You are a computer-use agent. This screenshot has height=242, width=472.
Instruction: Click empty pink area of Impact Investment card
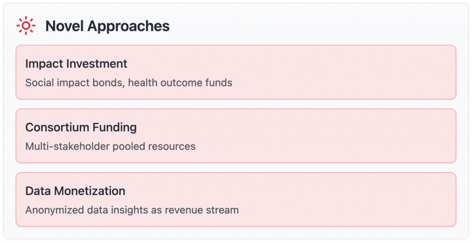346,72
